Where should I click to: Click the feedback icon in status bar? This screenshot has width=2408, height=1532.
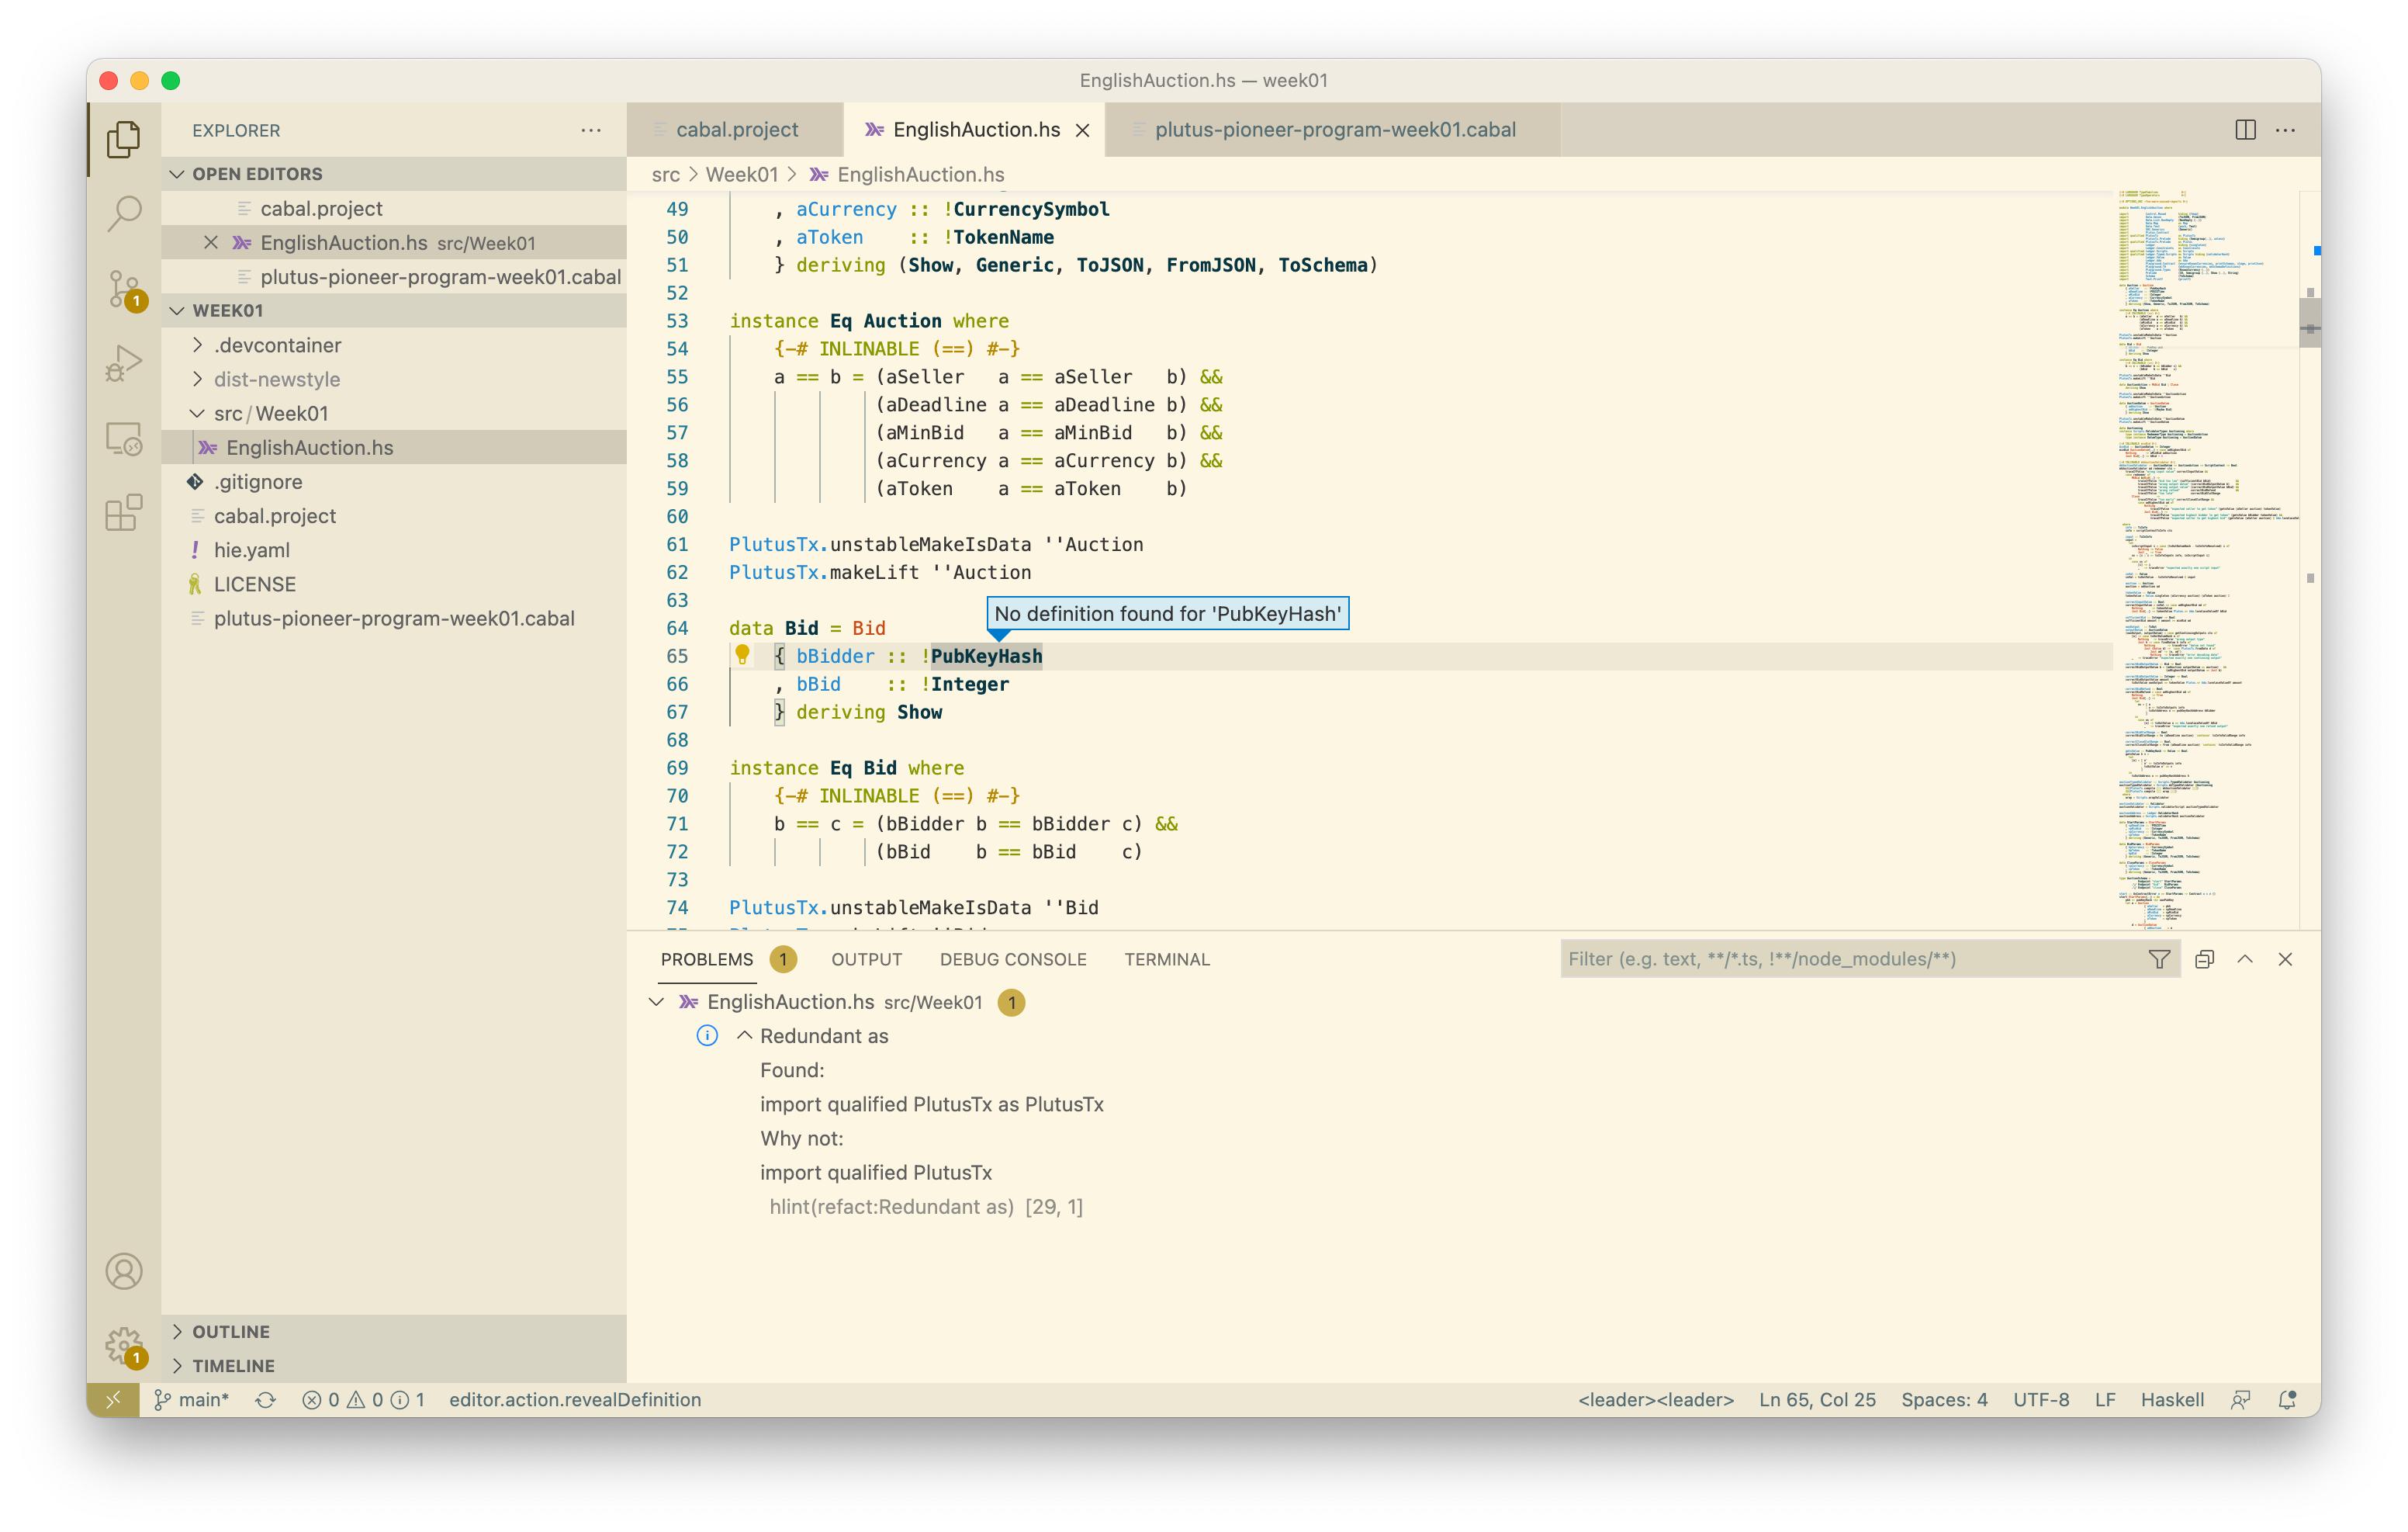click(x=2241, y=1400)
